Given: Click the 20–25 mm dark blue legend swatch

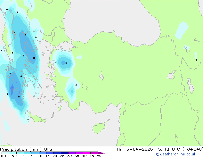Looking at the screenshot, I should pos(57,153).
